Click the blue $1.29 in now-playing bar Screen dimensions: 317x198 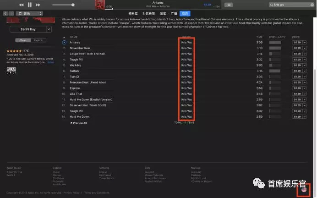click(207, 5)
